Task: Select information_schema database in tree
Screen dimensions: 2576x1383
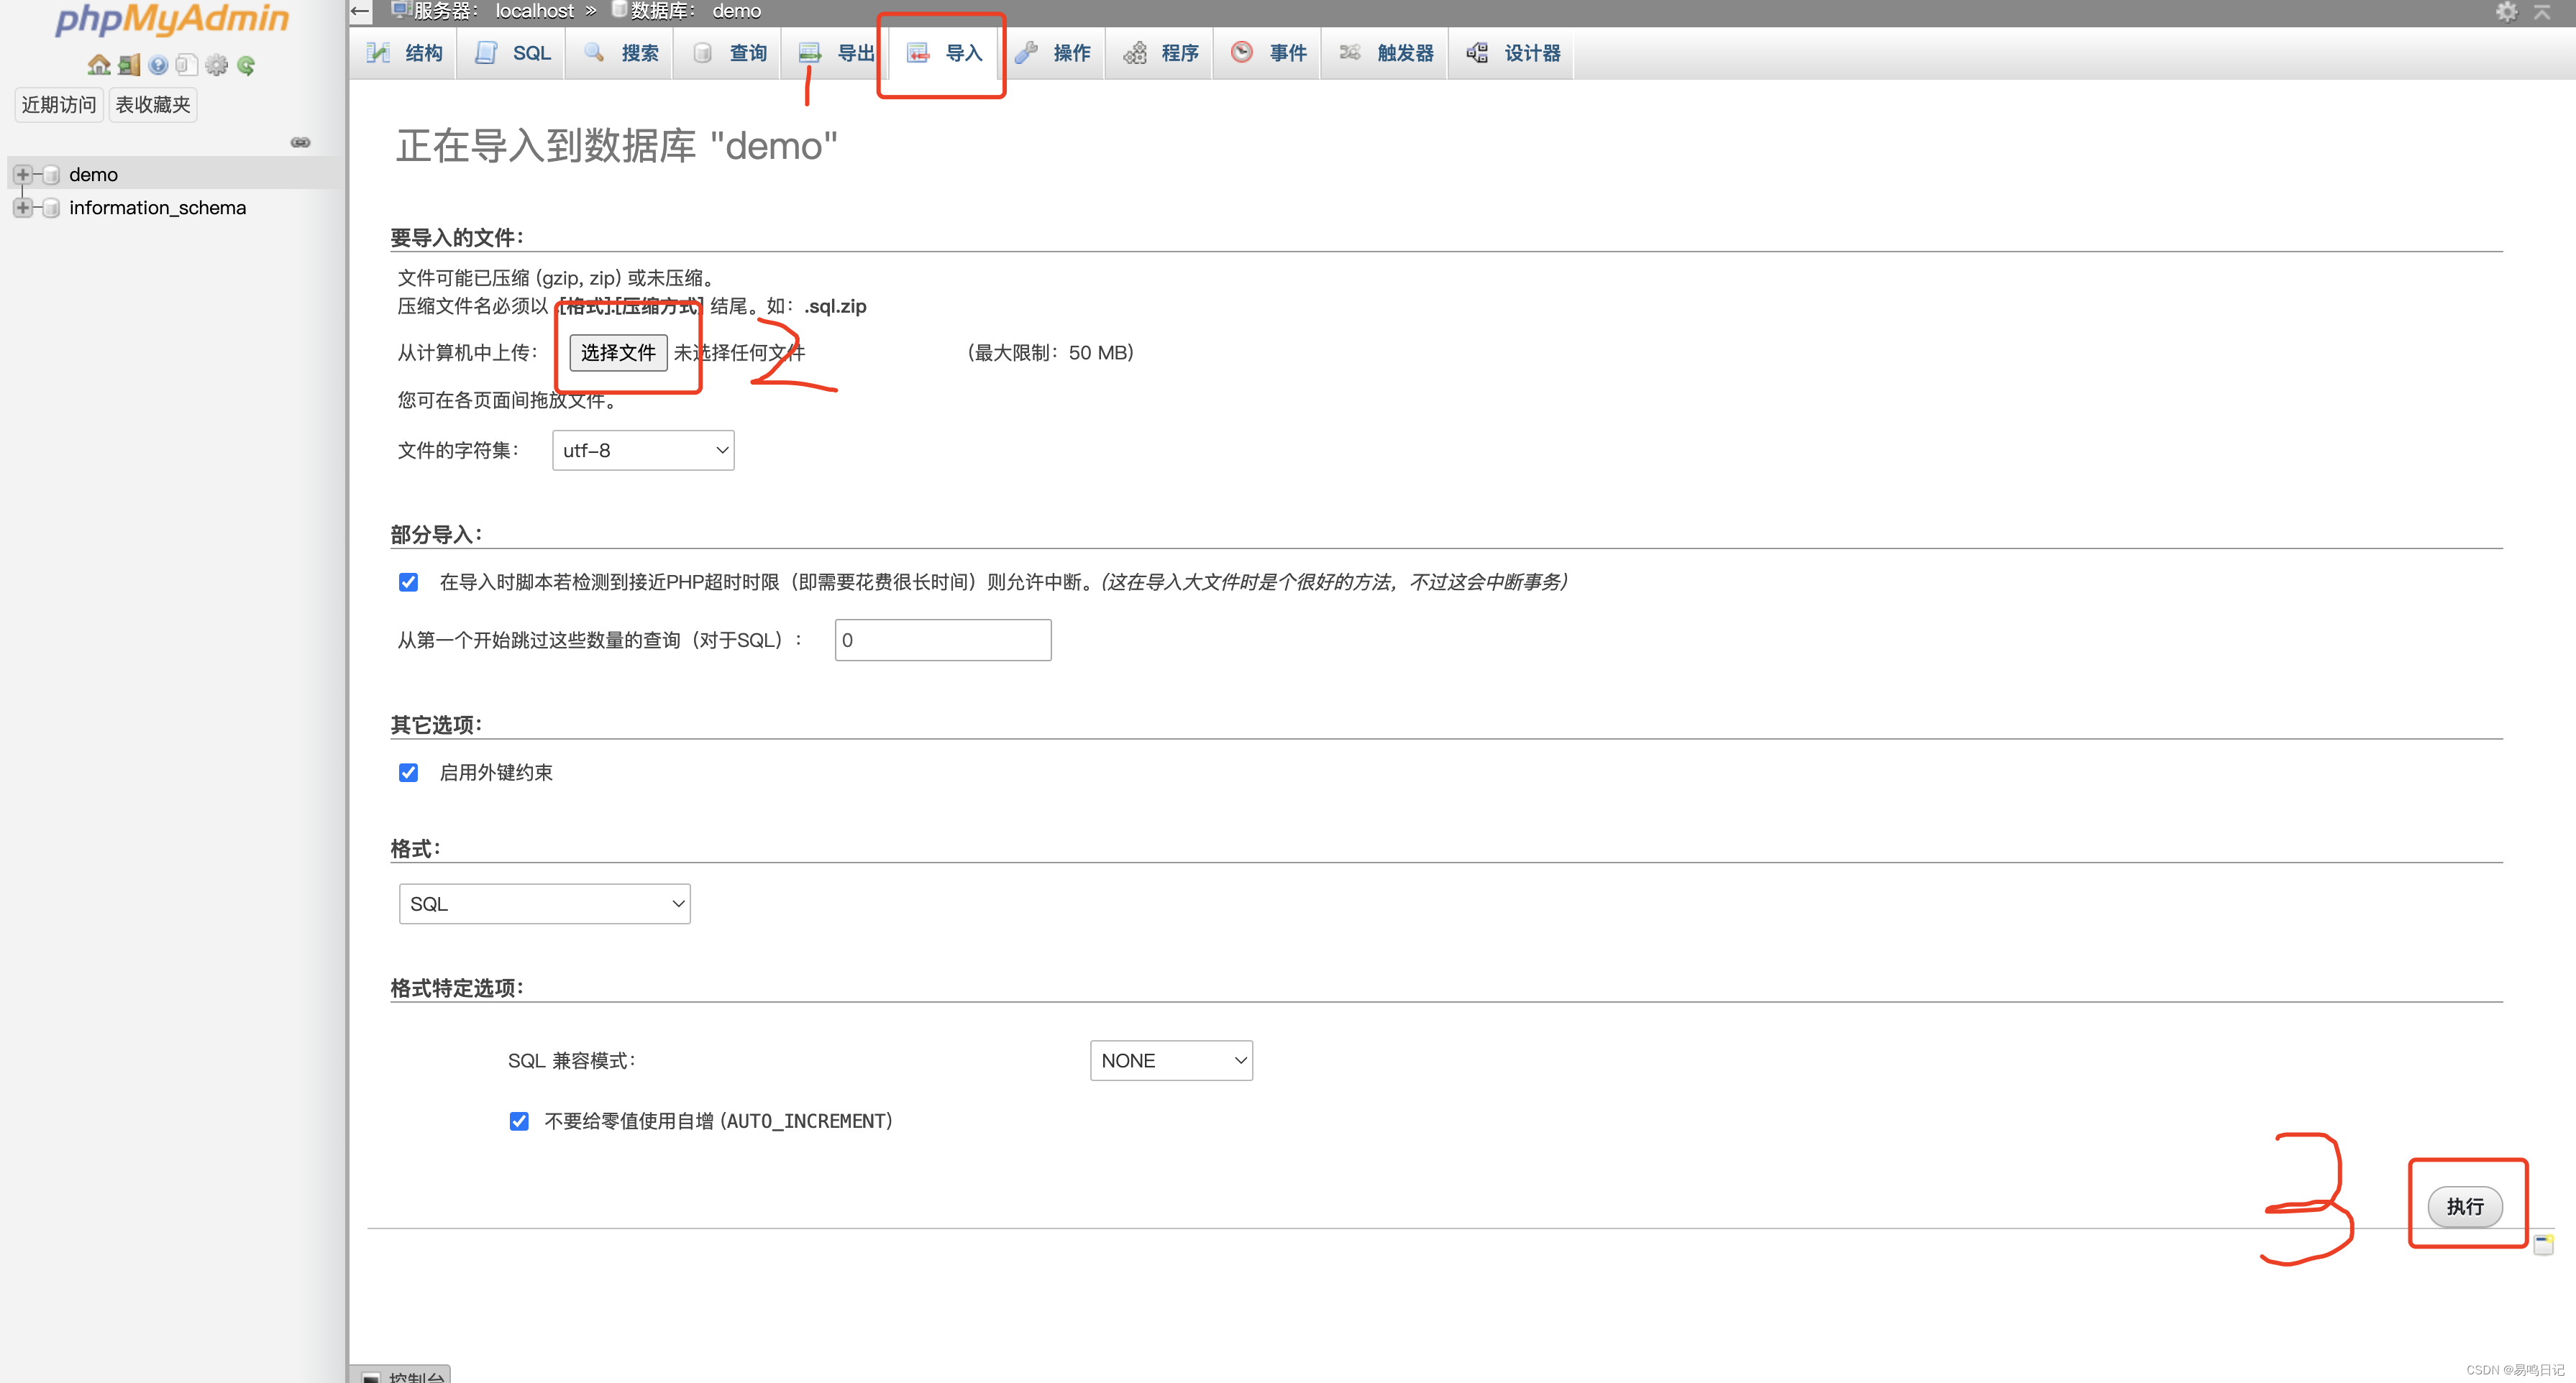Action: pyautogui.click(x=157, y=208)
